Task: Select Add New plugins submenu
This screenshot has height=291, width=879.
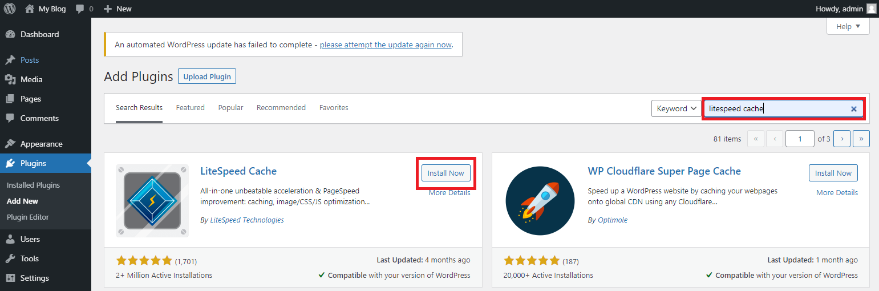Action: pyautogui.click(x=22, y=201)
